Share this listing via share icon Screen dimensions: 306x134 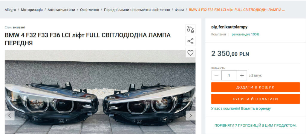pos(190,41)
